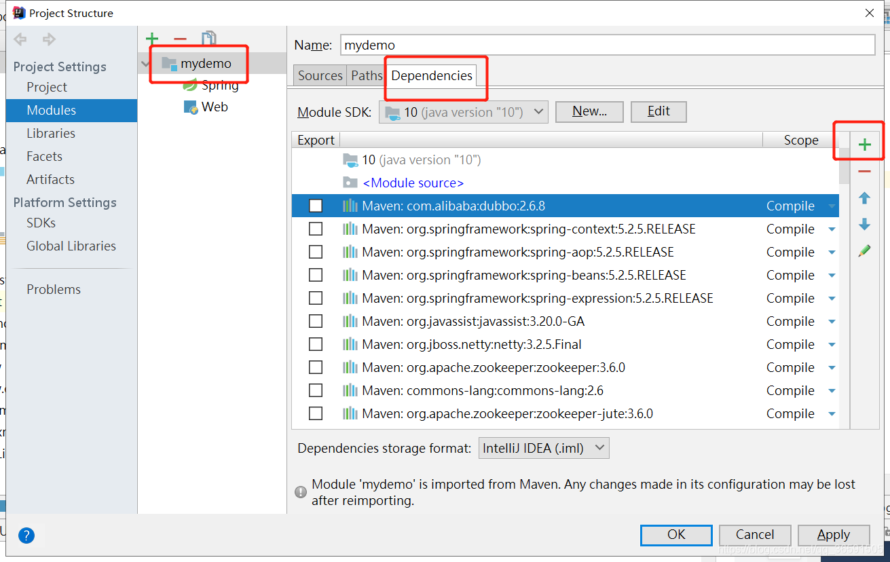Check export for zookeeper:3.6.0
This screenshot has width=890, height=562.
tap(316, 367)
